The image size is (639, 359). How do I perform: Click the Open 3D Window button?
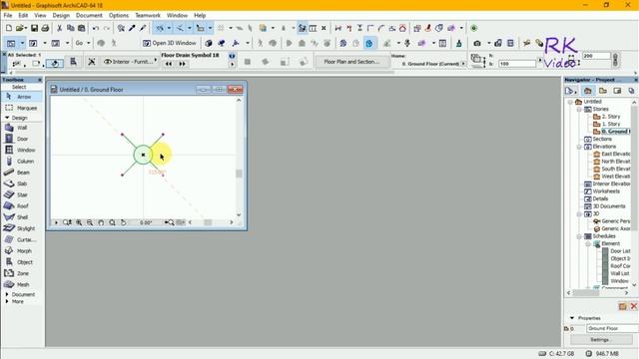pyautogui.click(x=170, y=43)
